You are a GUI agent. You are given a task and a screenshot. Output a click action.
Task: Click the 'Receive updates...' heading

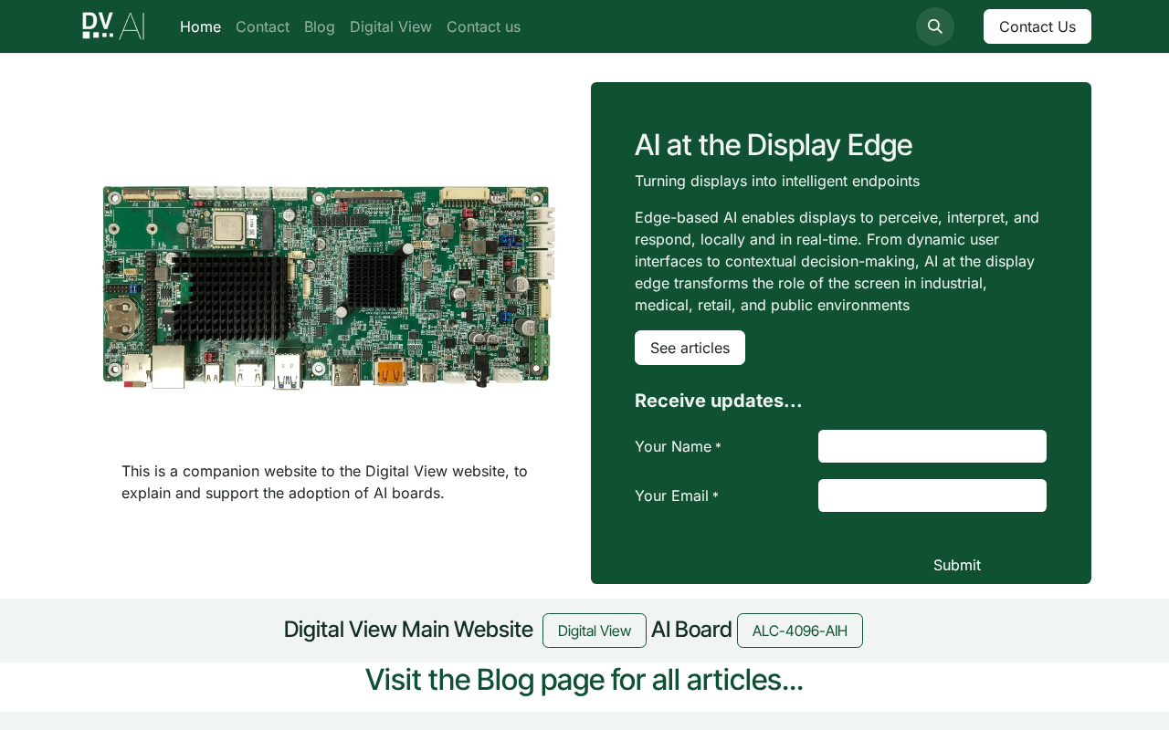tap(719, 401)
